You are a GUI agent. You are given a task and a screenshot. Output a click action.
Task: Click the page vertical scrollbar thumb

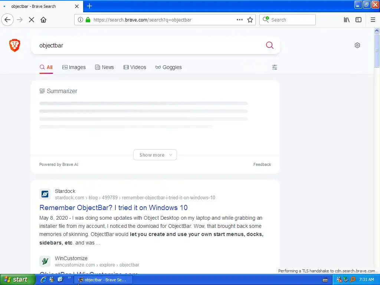click(x=377, y=50)
